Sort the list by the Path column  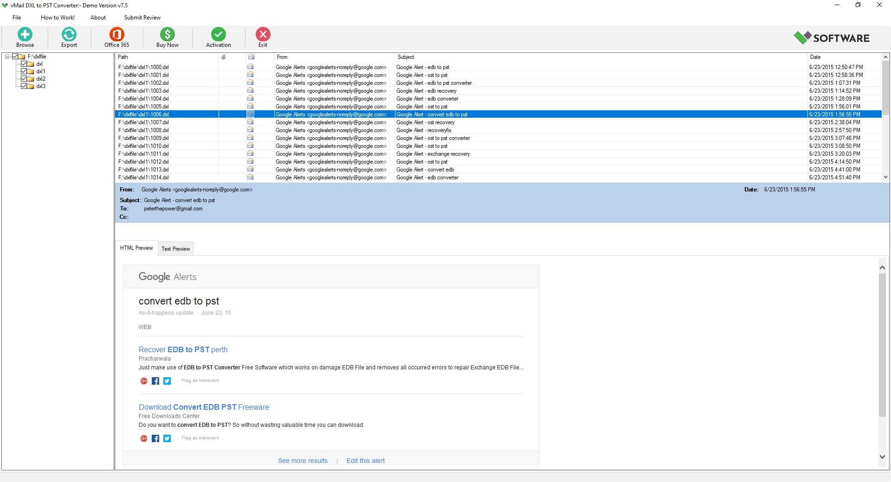(167, 57)
